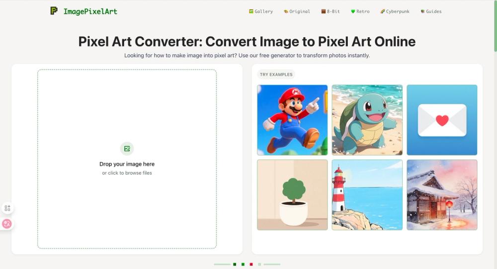This screenshot has height=269, width=497.
Task: Click the image upload icon in drop zone
Action: coord(127,149)
